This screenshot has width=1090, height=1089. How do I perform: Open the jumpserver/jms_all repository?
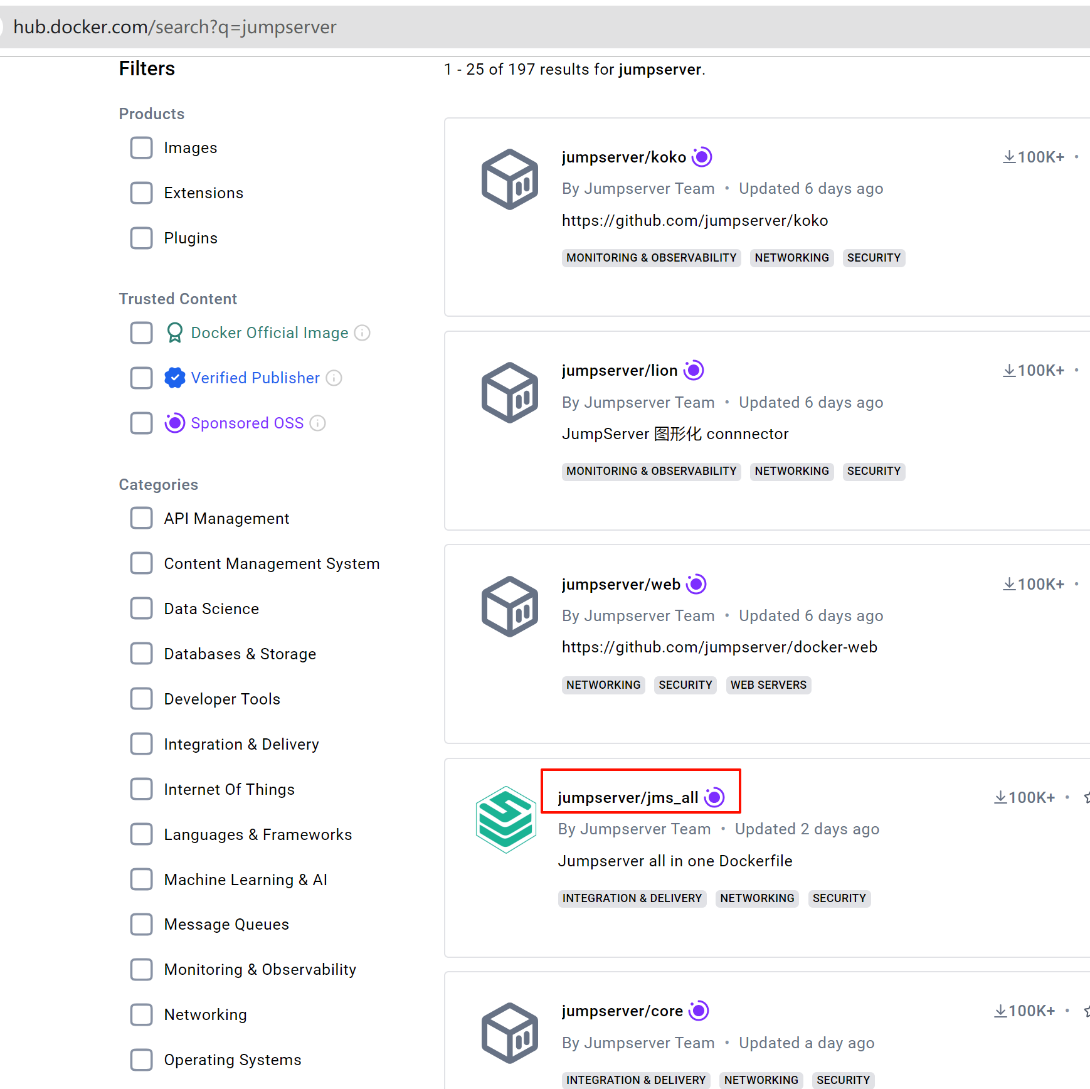(x=628, y=797)
